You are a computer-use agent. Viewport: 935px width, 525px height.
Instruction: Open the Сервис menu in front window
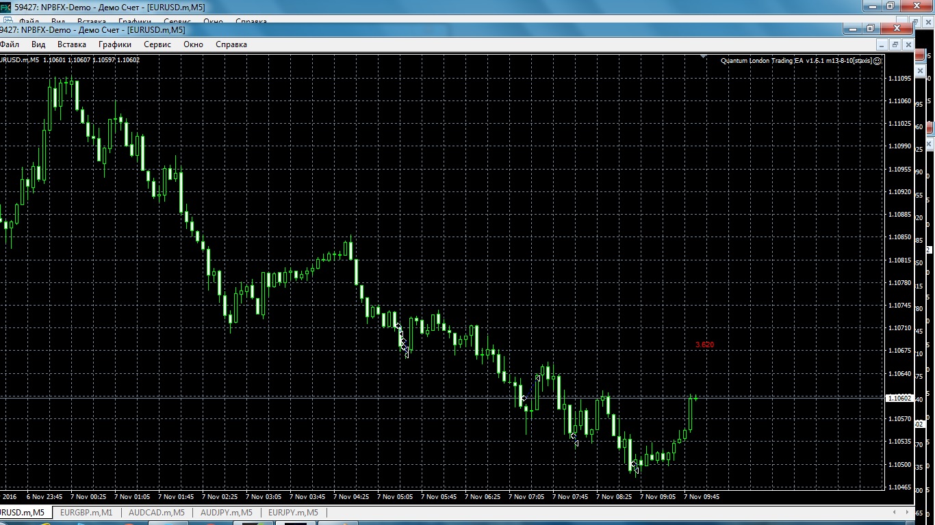coord(157,44)
